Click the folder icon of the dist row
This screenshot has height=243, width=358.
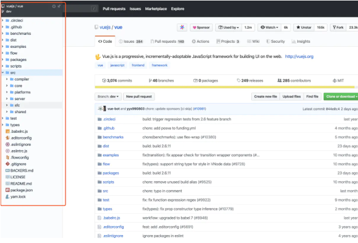point(99,146)
